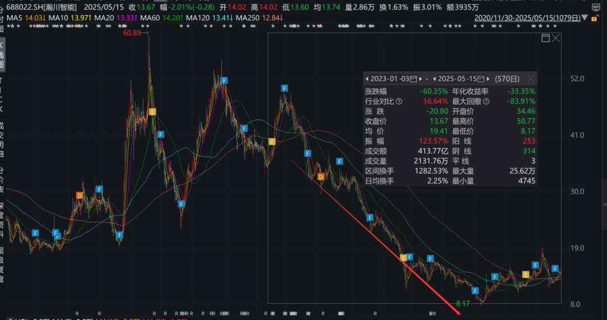Click the WP icon in top-right corner
607x320 pixels.
click(x=597, y=6)
